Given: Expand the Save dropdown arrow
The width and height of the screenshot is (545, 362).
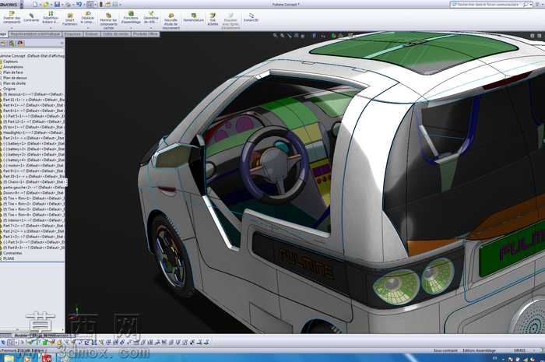Looking at the screenshot, I should 62,5.
